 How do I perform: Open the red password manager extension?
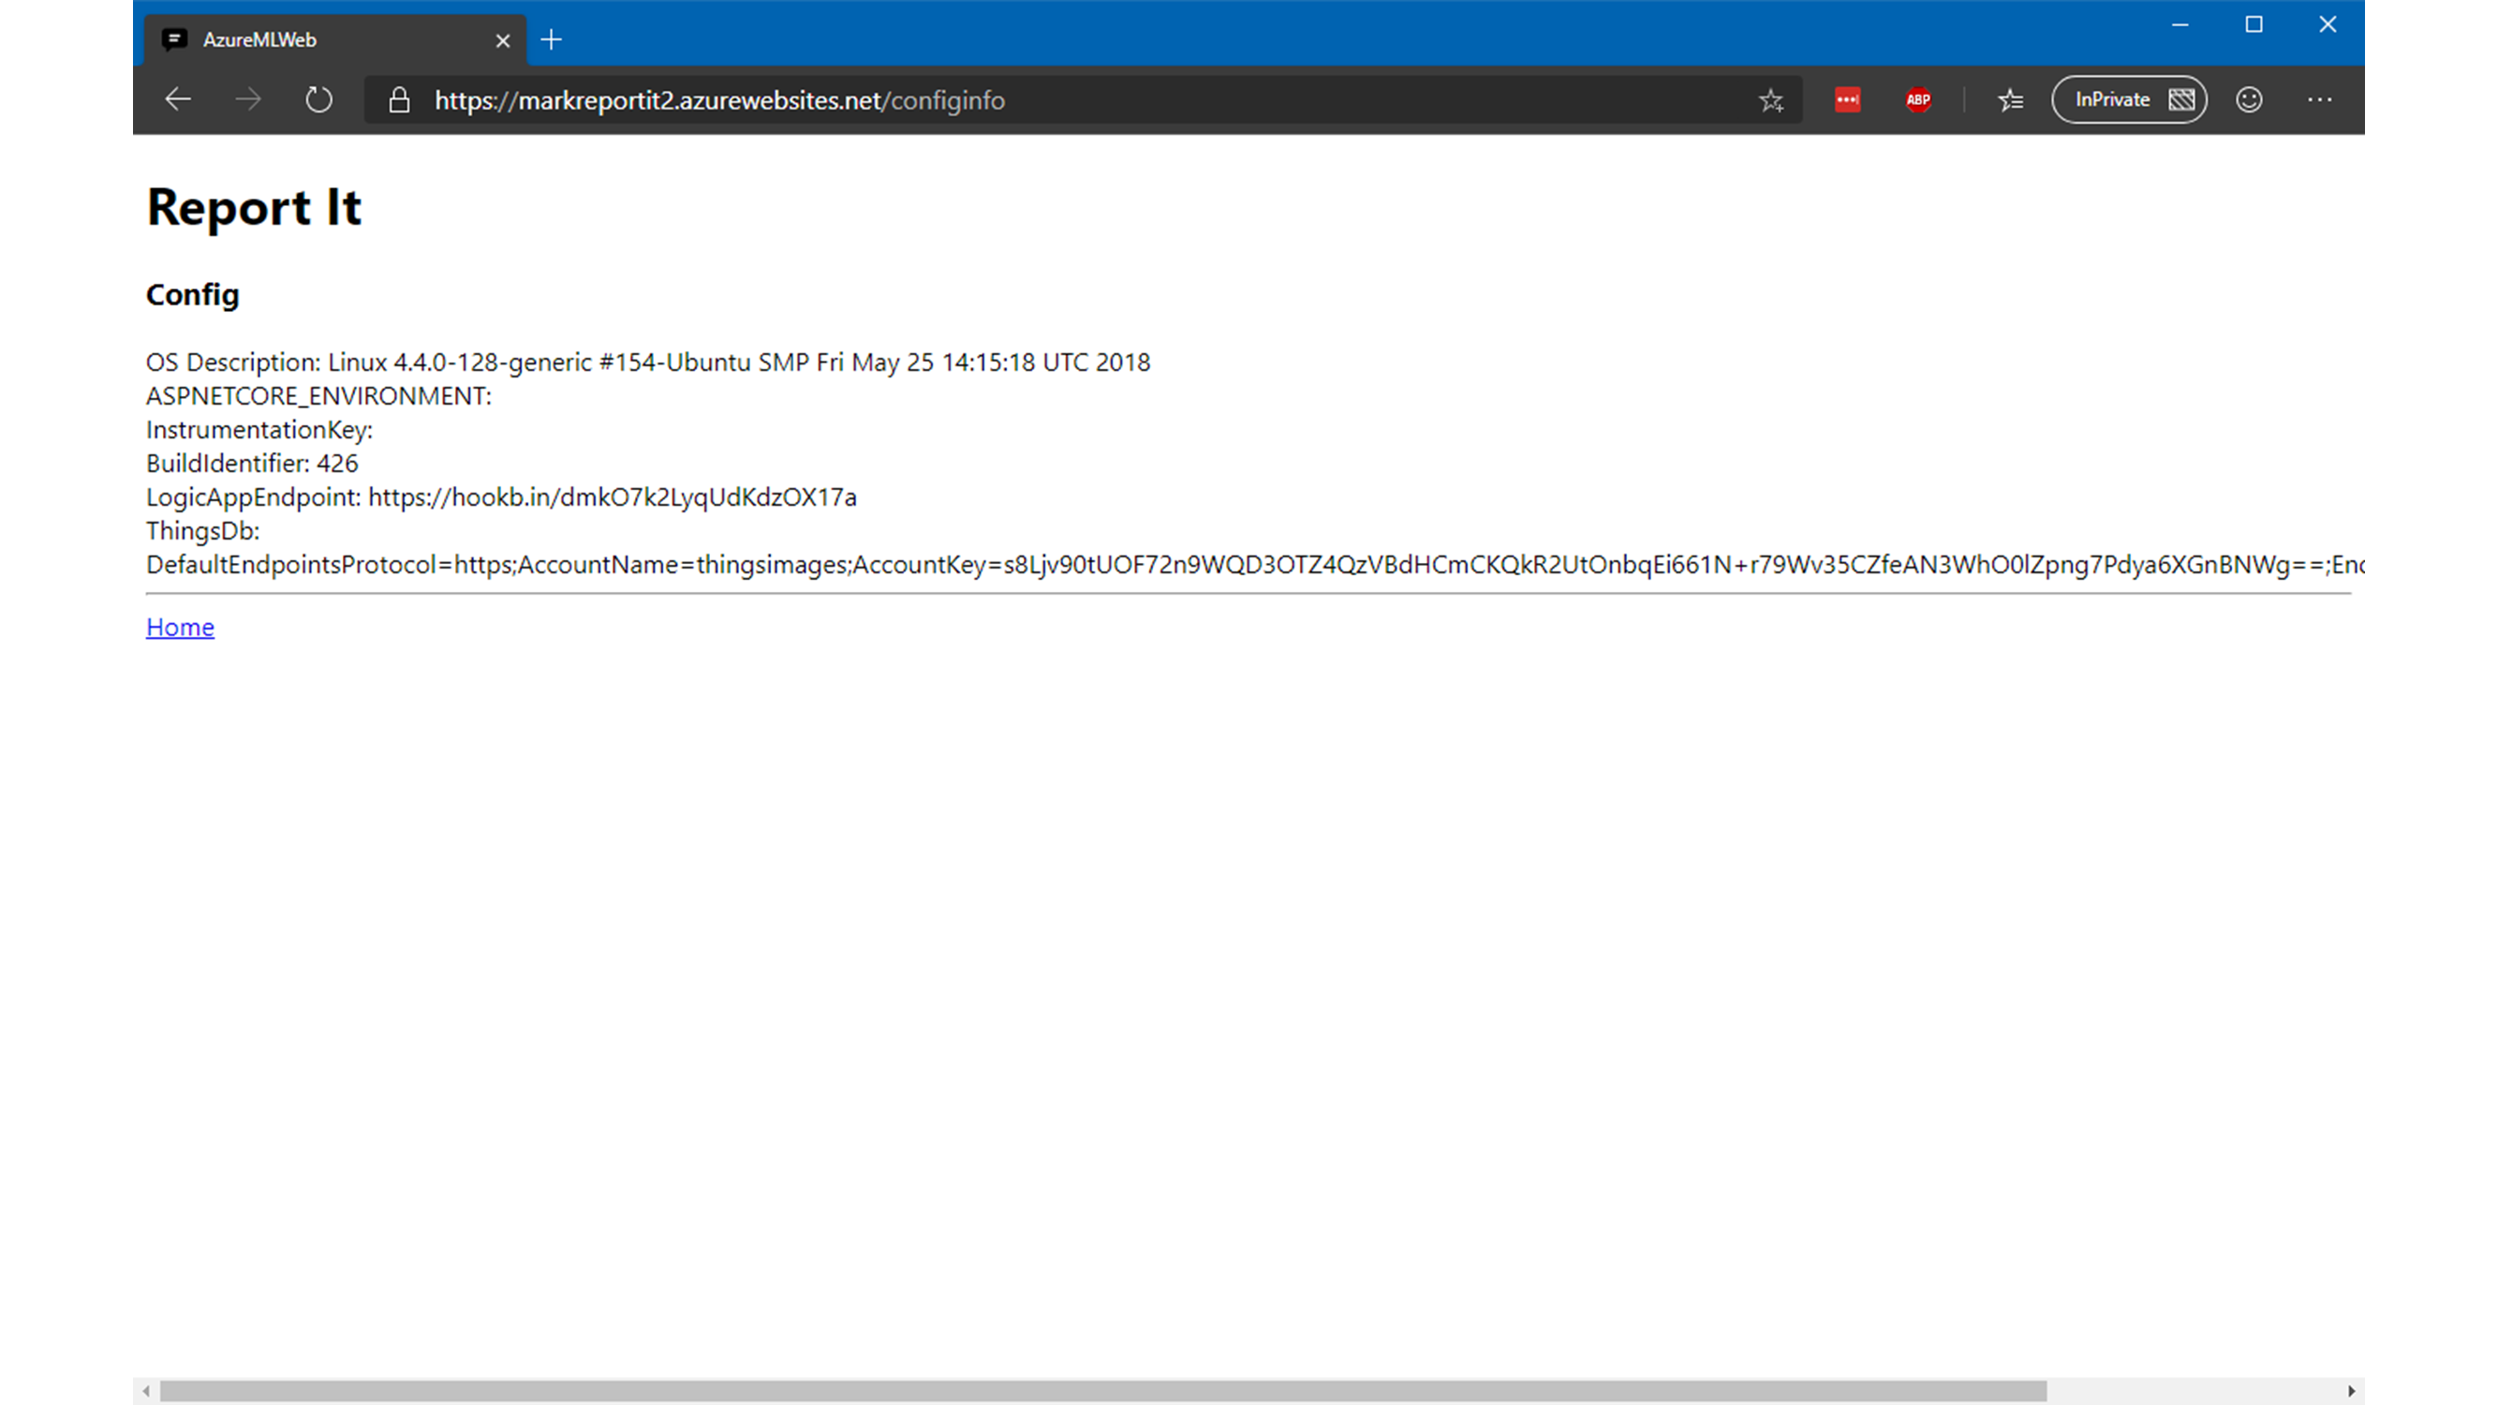[1847, 100]
